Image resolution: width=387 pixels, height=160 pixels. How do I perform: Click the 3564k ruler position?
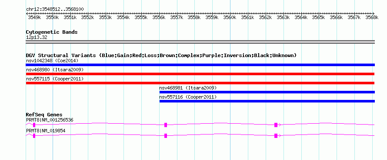301,17
